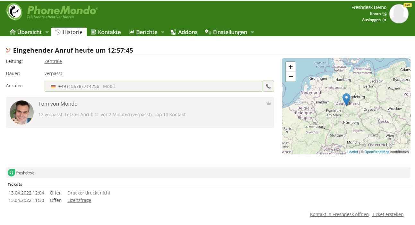The image size is (415, 225).
Task: Go to the Addons tab
Action: [184, 32]
